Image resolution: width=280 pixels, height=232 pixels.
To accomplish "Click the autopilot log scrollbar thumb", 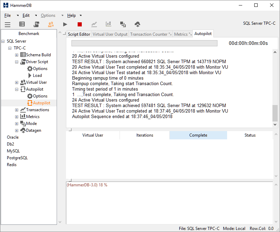I will (275, 113).
